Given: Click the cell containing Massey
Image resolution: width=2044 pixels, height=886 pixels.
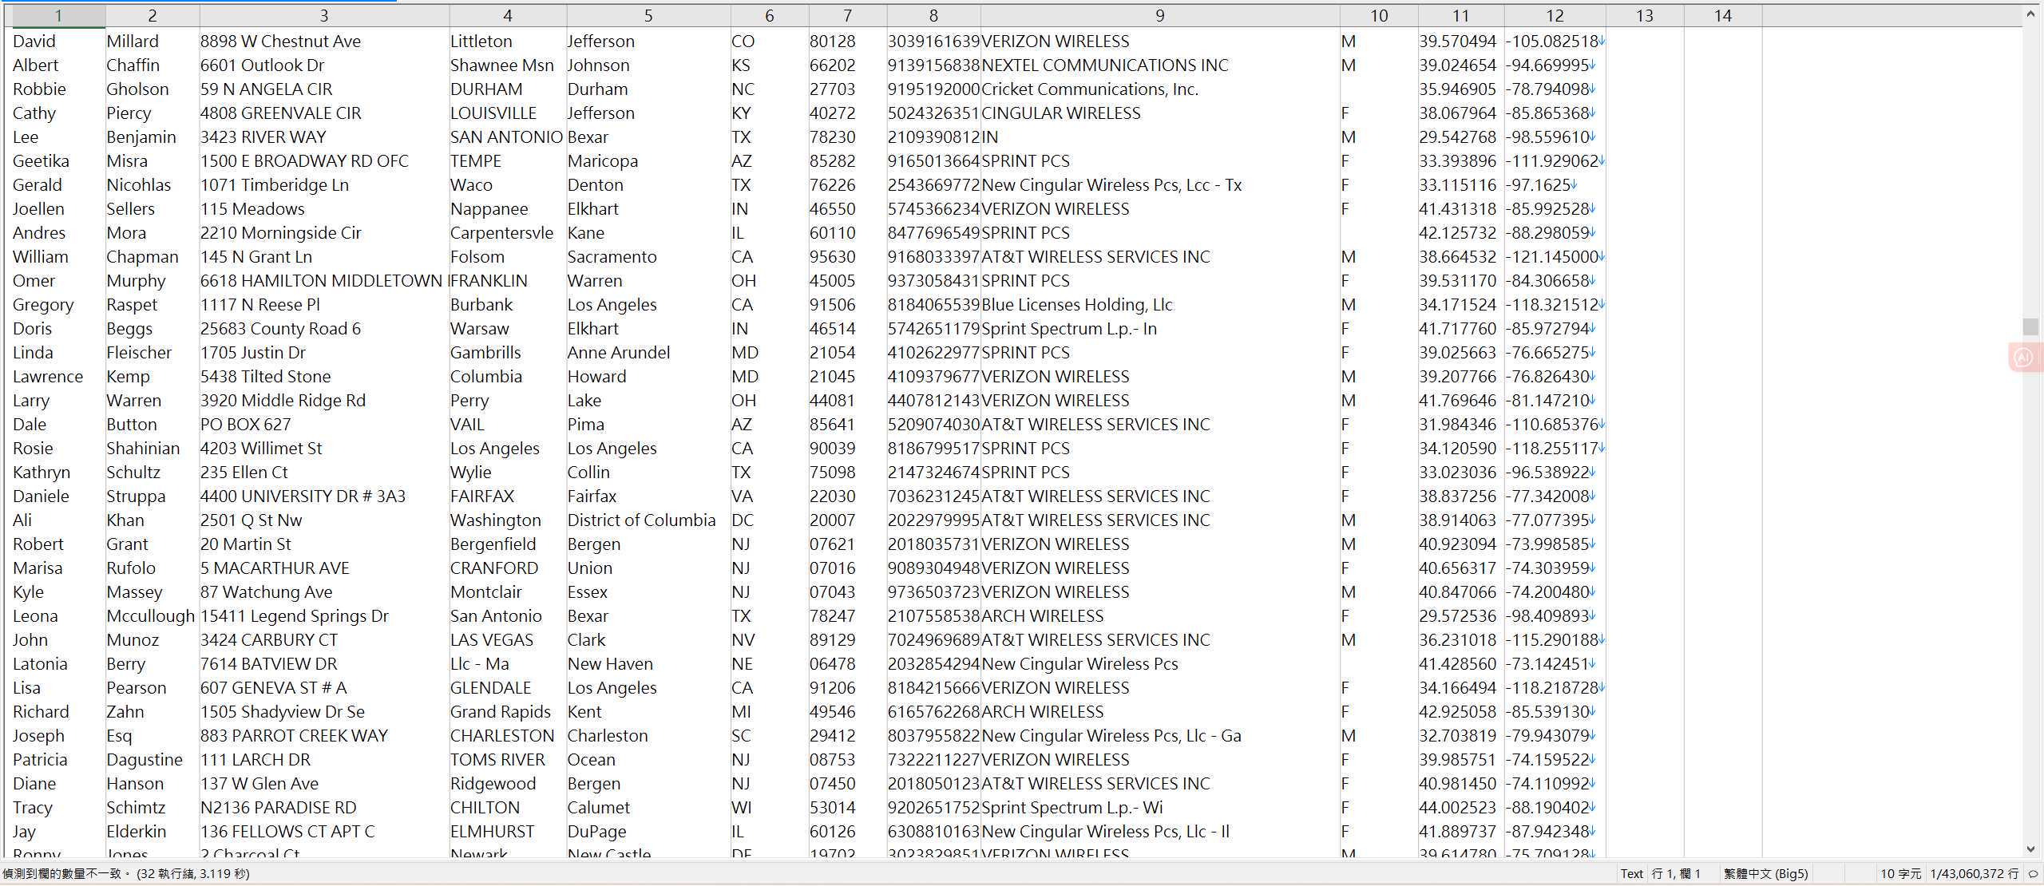Looking at the screenshot, I should coord(134,592).
